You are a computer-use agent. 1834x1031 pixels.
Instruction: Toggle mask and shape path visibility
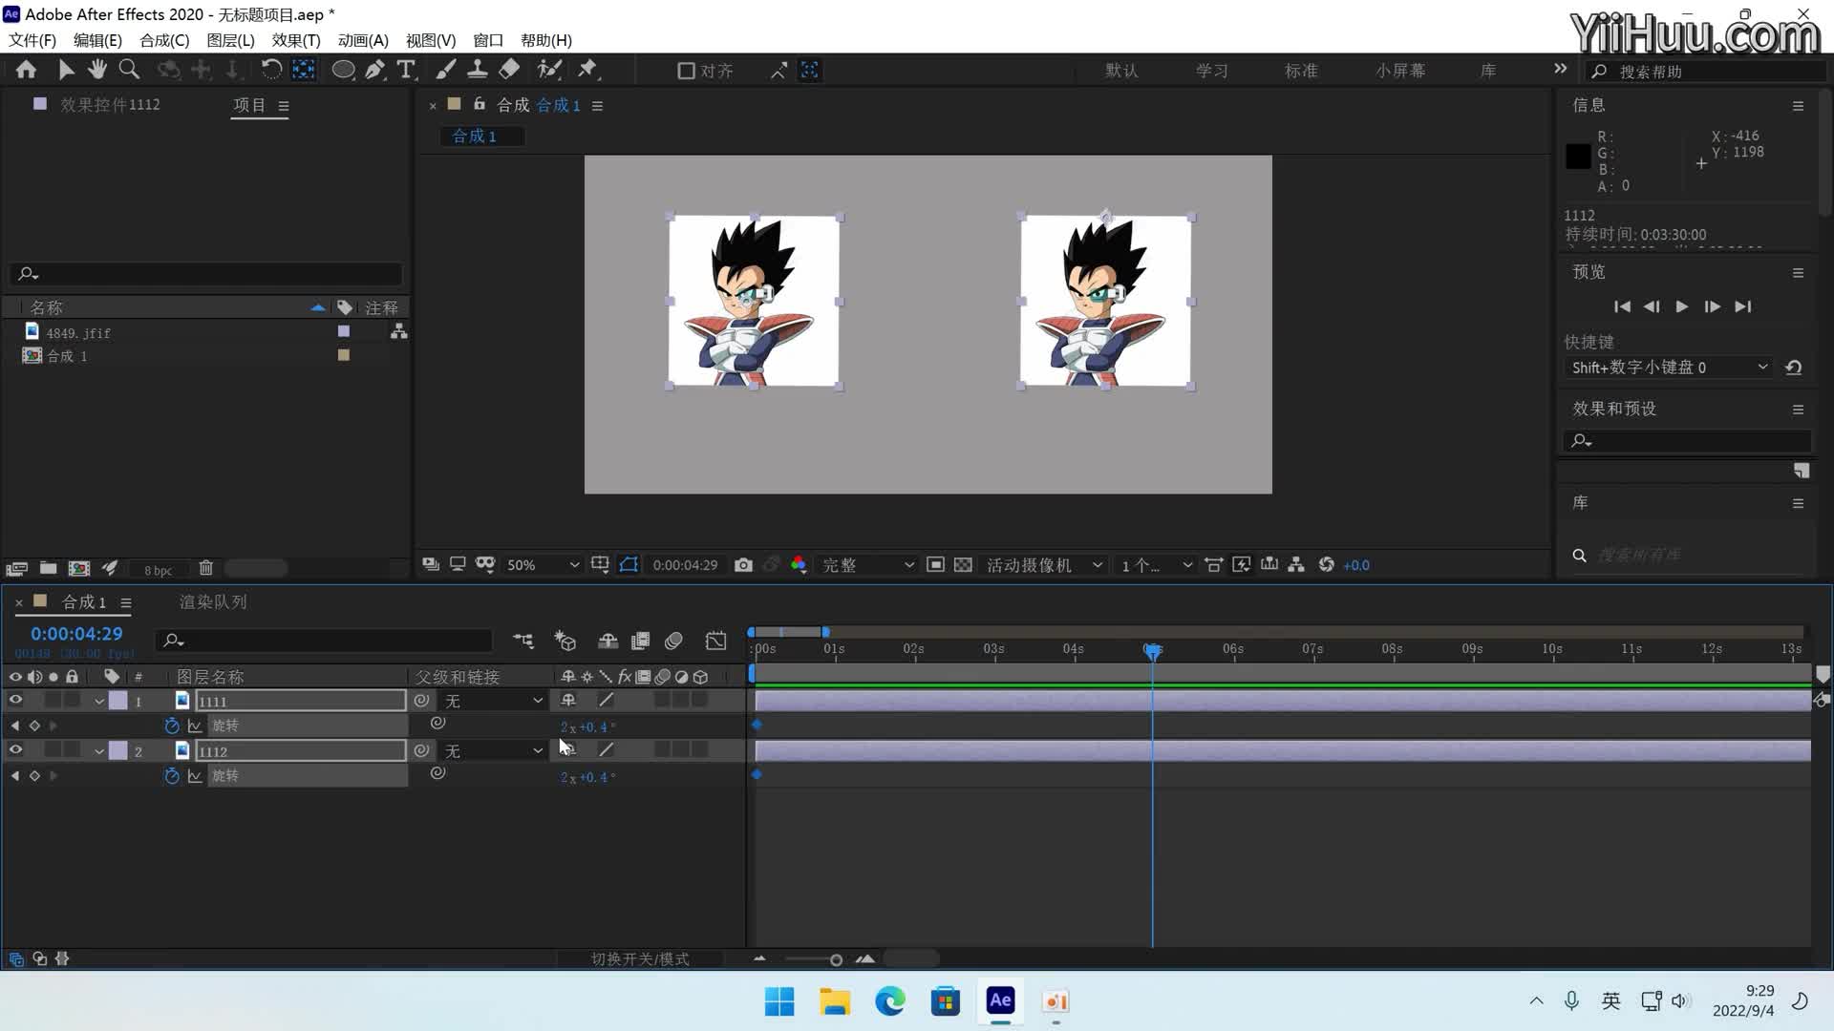point(628,565)
